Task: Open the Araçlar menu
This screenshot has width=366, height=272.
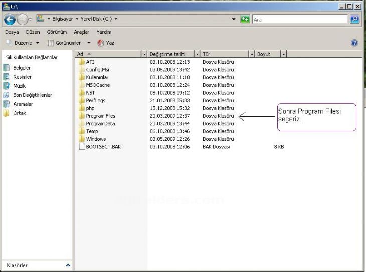Action: tap(81, 32)
